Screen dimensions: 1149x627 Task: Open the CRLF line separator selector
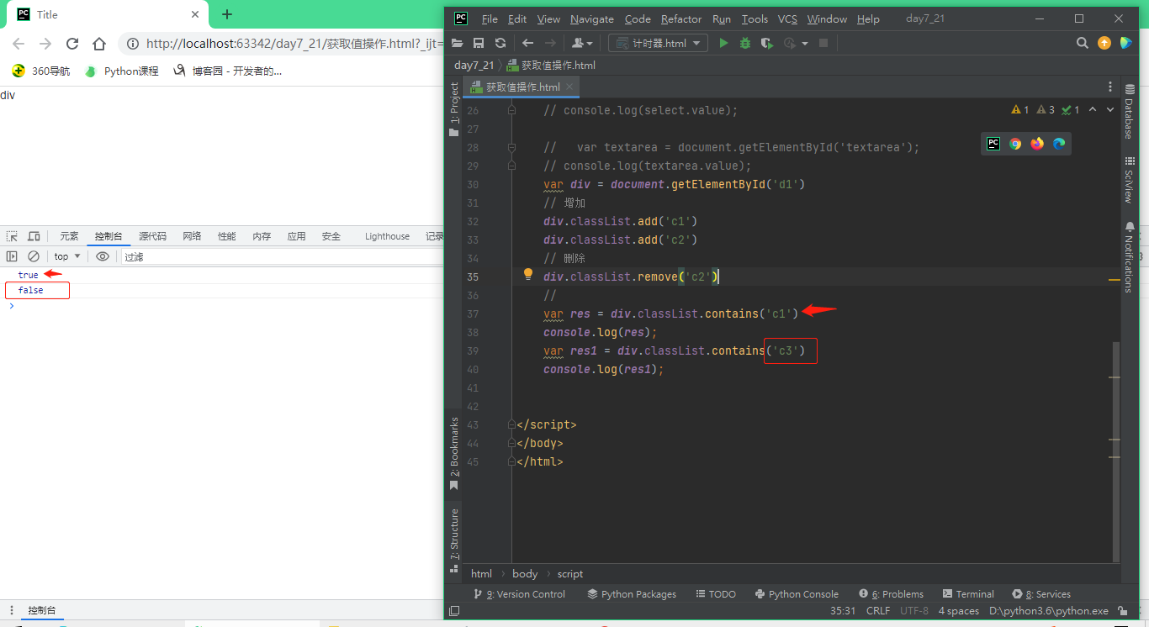877,611
